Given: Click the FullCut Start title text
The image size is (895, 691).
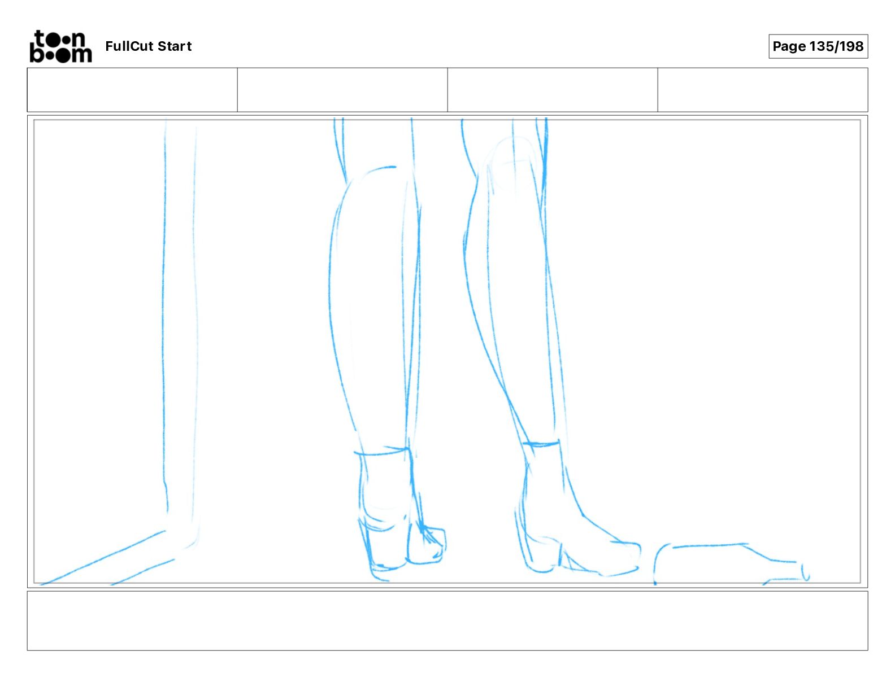Looking at the screenshot, I should click(x=148, y=46).
